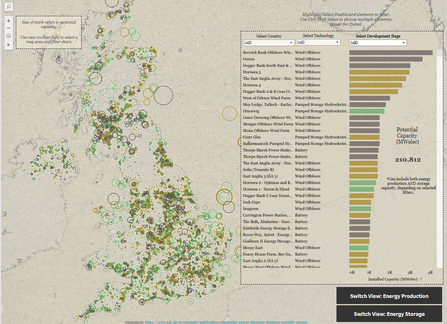Screen dimensions: 447x324
Task: Select Sofia (Teesside B) row label
Action: pos(258,170)
